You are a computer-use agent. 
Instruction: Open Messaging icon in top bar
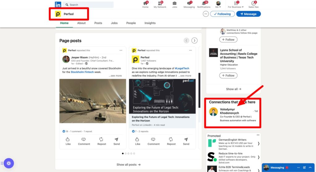click(x=189, y=3)
